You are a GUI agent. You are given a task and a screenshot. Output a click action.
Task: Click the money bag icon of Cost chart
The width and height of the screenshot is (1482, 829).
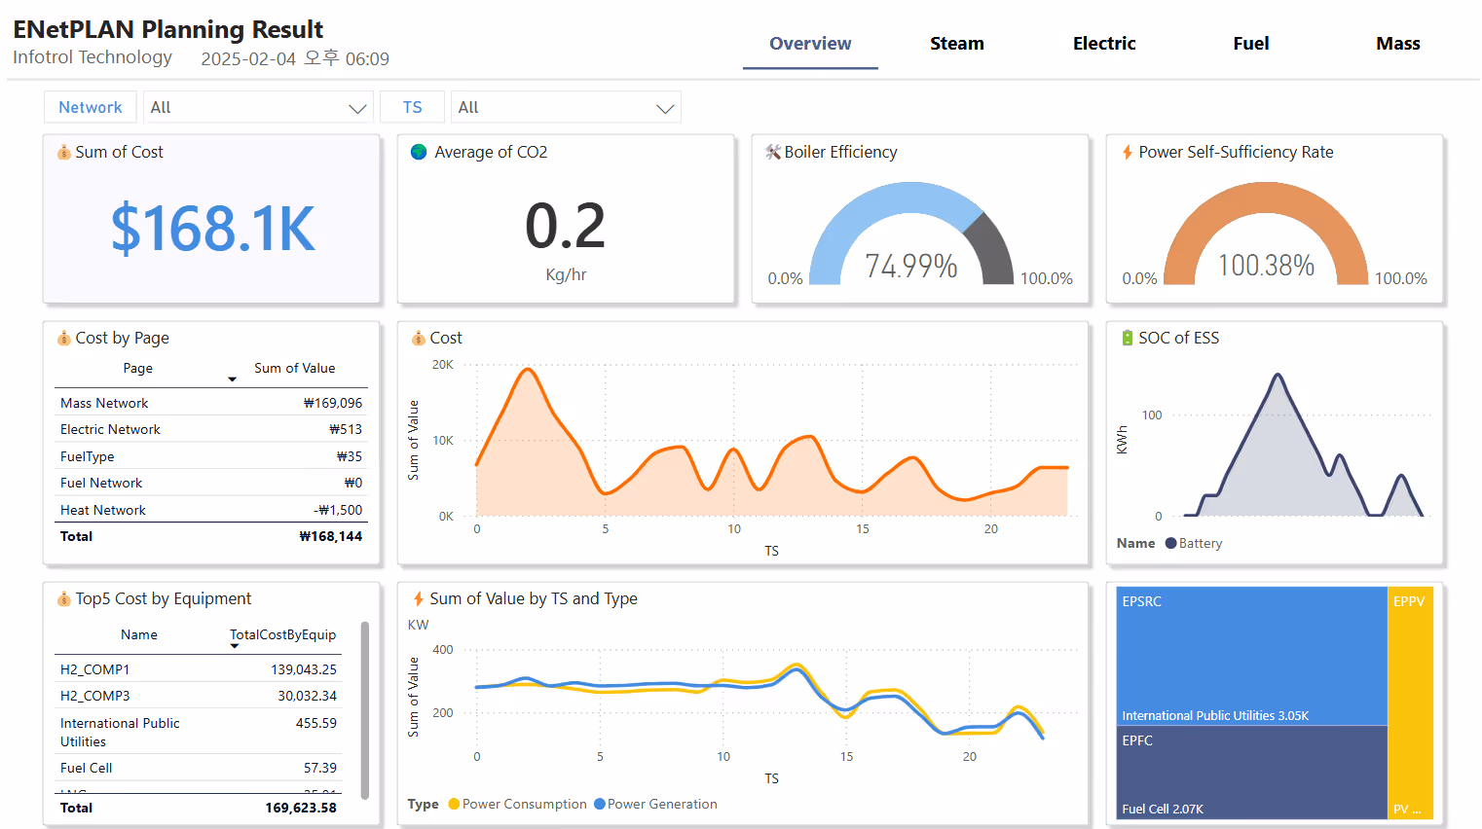click(419, 338)
